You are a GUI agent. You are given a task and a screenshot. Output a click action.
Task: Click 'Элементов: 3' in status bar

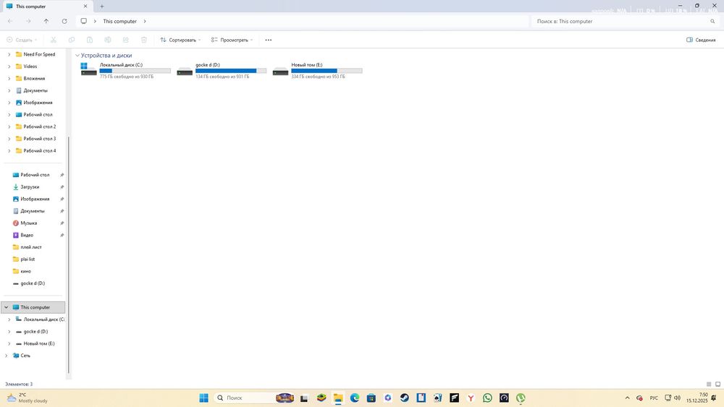[x=19, y=384]
